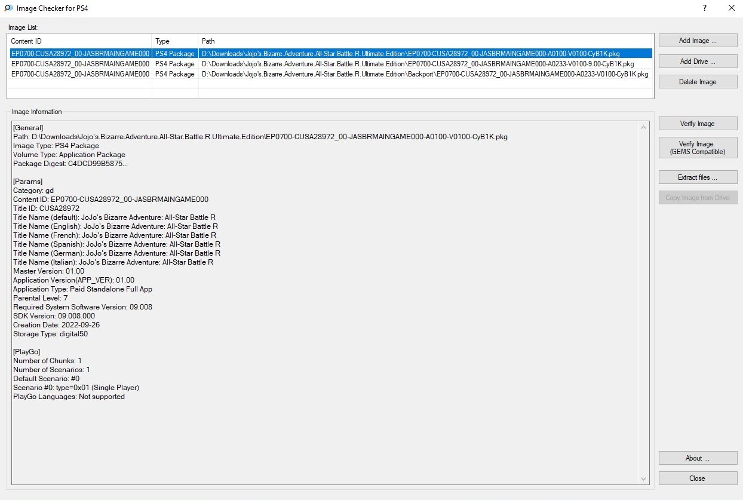Click the PS4 Package type cell in the Backport row
The width and height of the screenshot is (743, 500).
tap(175, 74)
